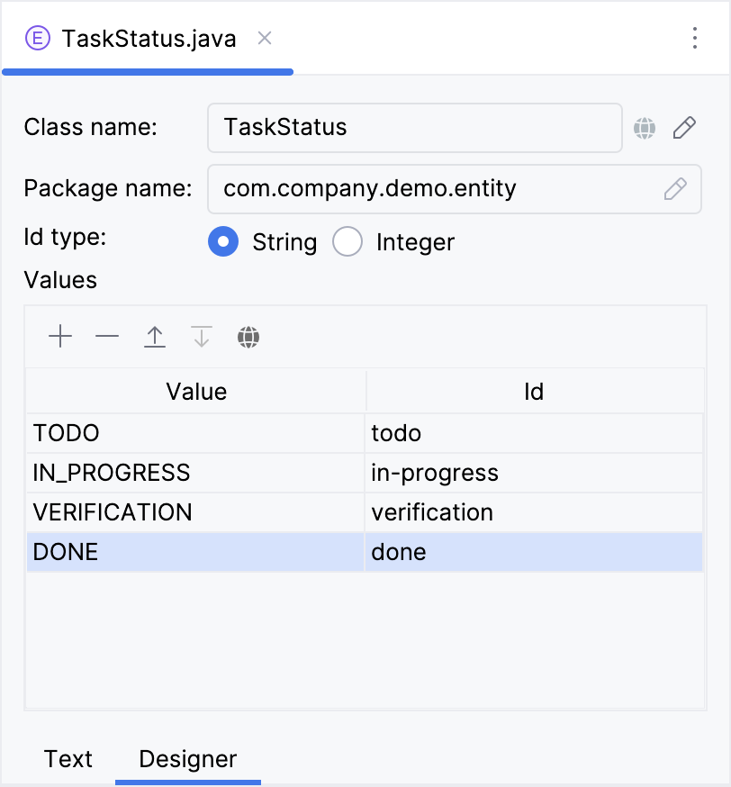The height and width of the screenshot is (787, 731).
Task: Select Integer as the Id type
Action: (347, 241)
